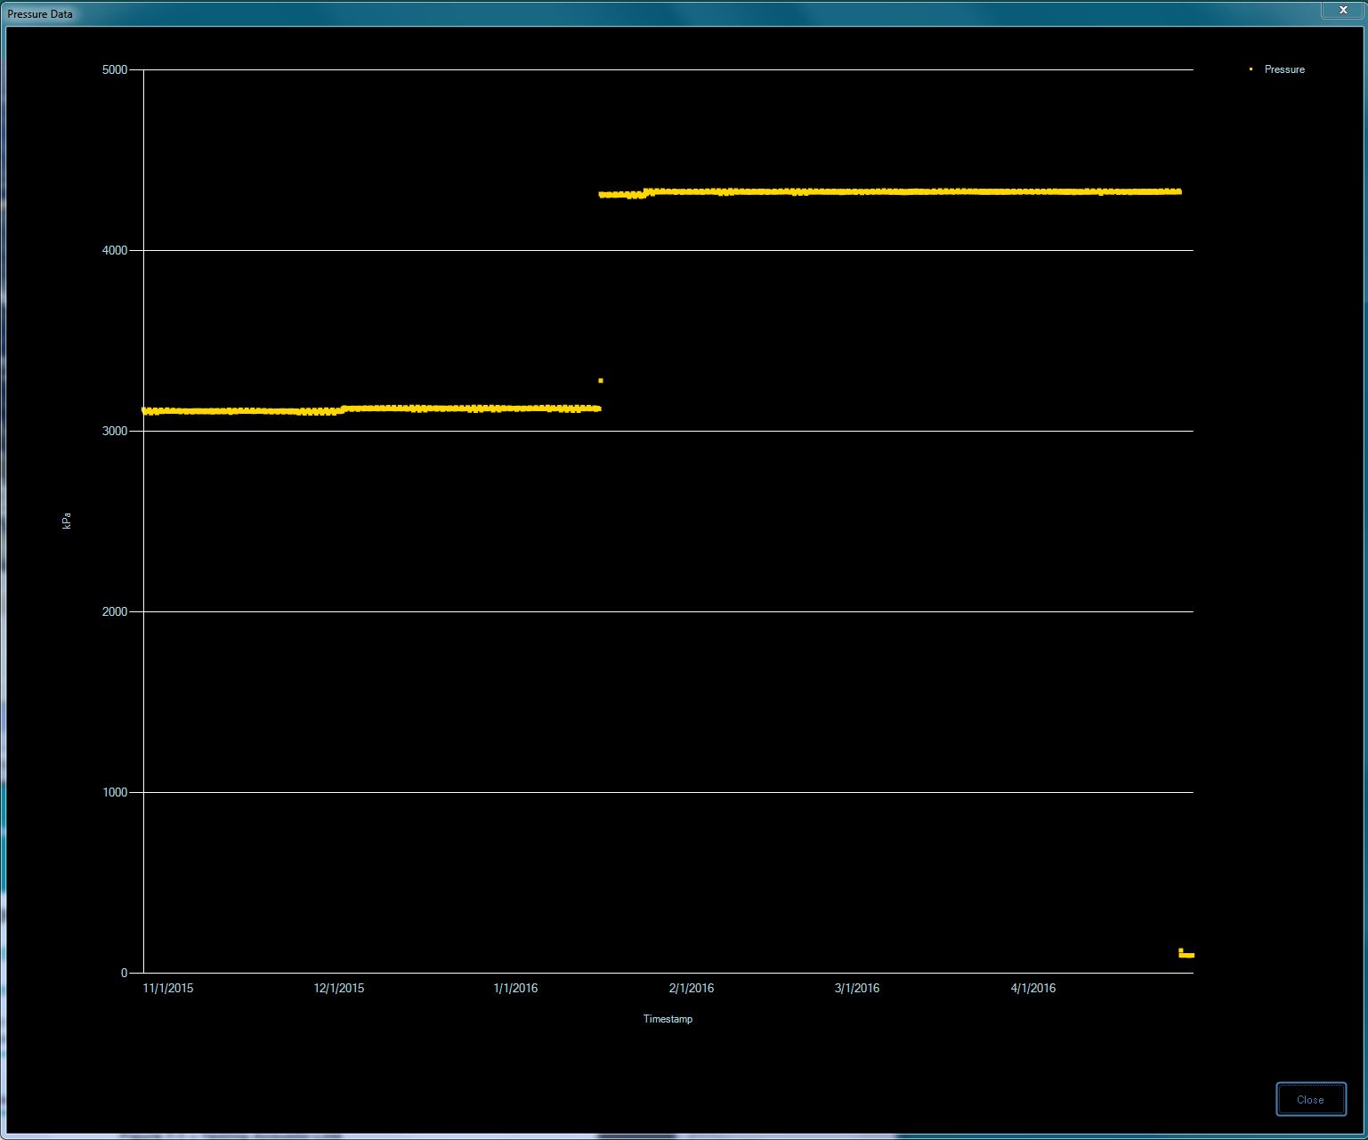Select the isolated data point near 3300 kPa
The height and width of the screenshot is (1140, 1368).
click(x=601, y=381)
